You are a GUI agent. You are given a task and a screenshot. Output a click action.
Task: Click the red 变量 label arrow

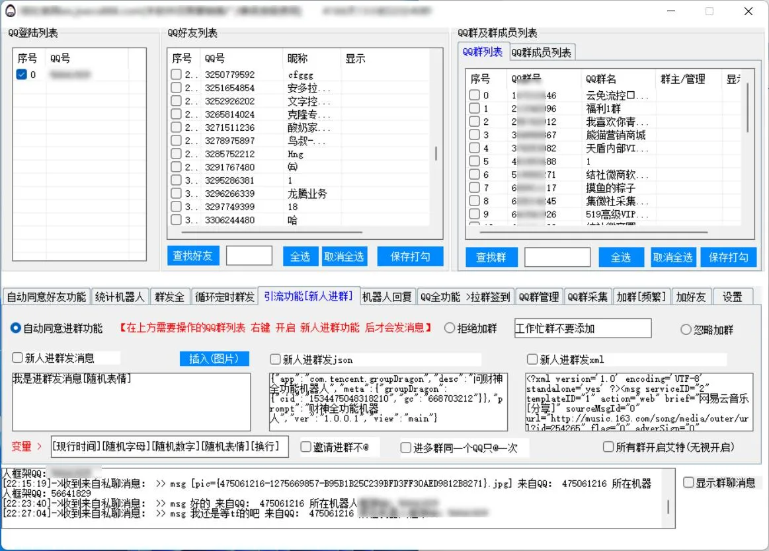click(40, 447)
